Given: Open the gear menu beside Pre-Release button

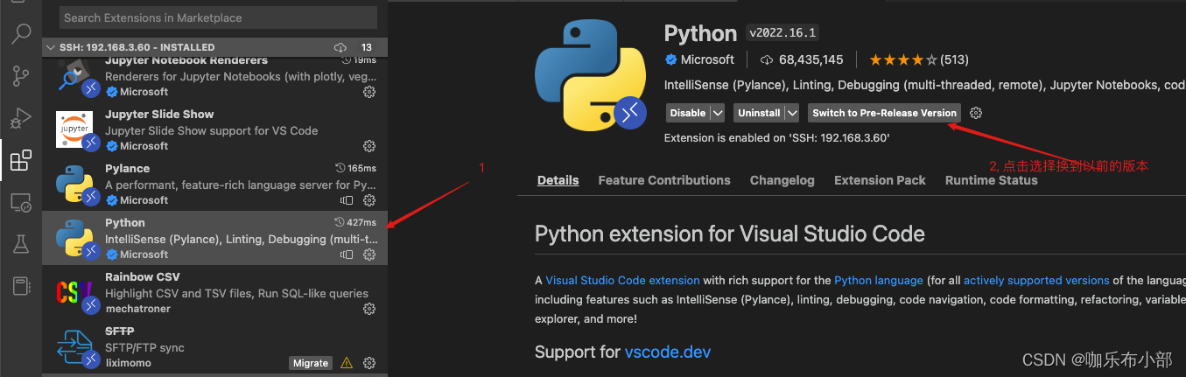Looking at the screenshot, I should [x=977, y=113].
